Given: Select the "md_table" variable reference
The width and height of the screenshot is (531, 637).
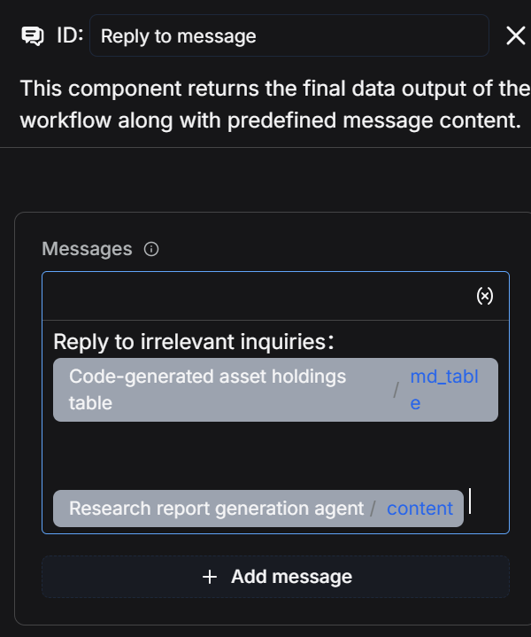Looking at the screenshot, I should (443, 389).
